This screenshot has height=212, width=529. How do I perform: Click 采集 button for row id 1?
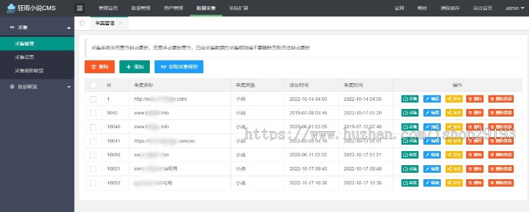410,99
